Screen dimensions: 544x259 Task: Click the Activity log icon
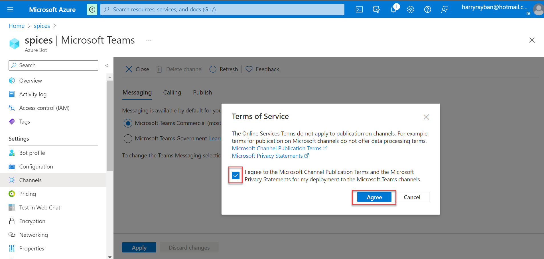pos(12,94)
